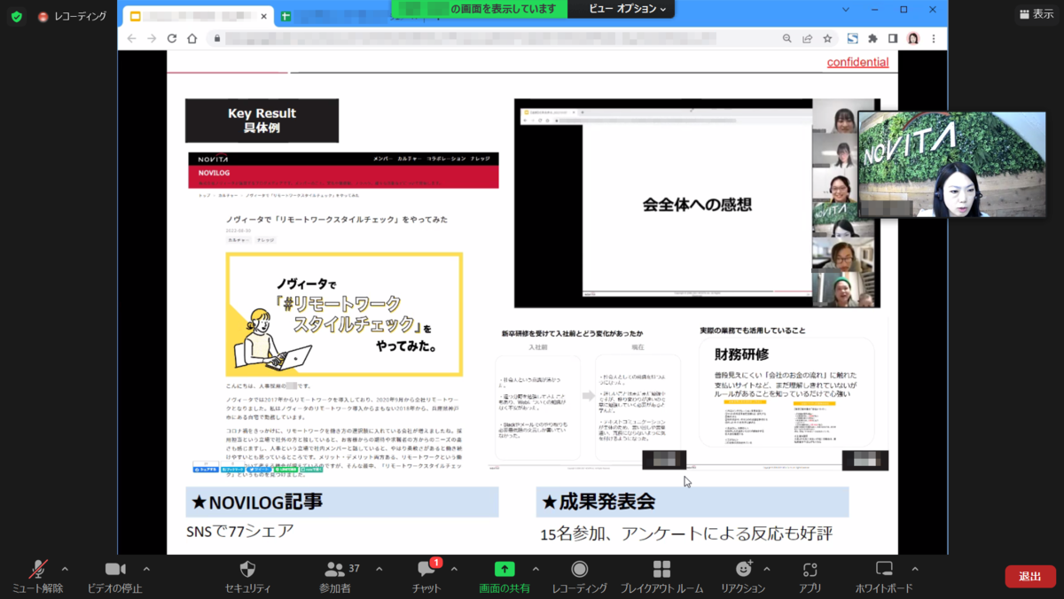Click the 財務研修 heading in slide
1064x599 pixels.
(741, 354)
